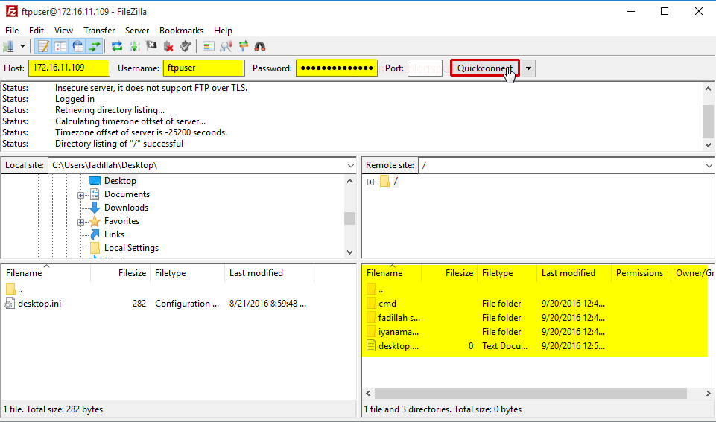
Task: Select Links in the local tree
Action: tap(114, 234)
